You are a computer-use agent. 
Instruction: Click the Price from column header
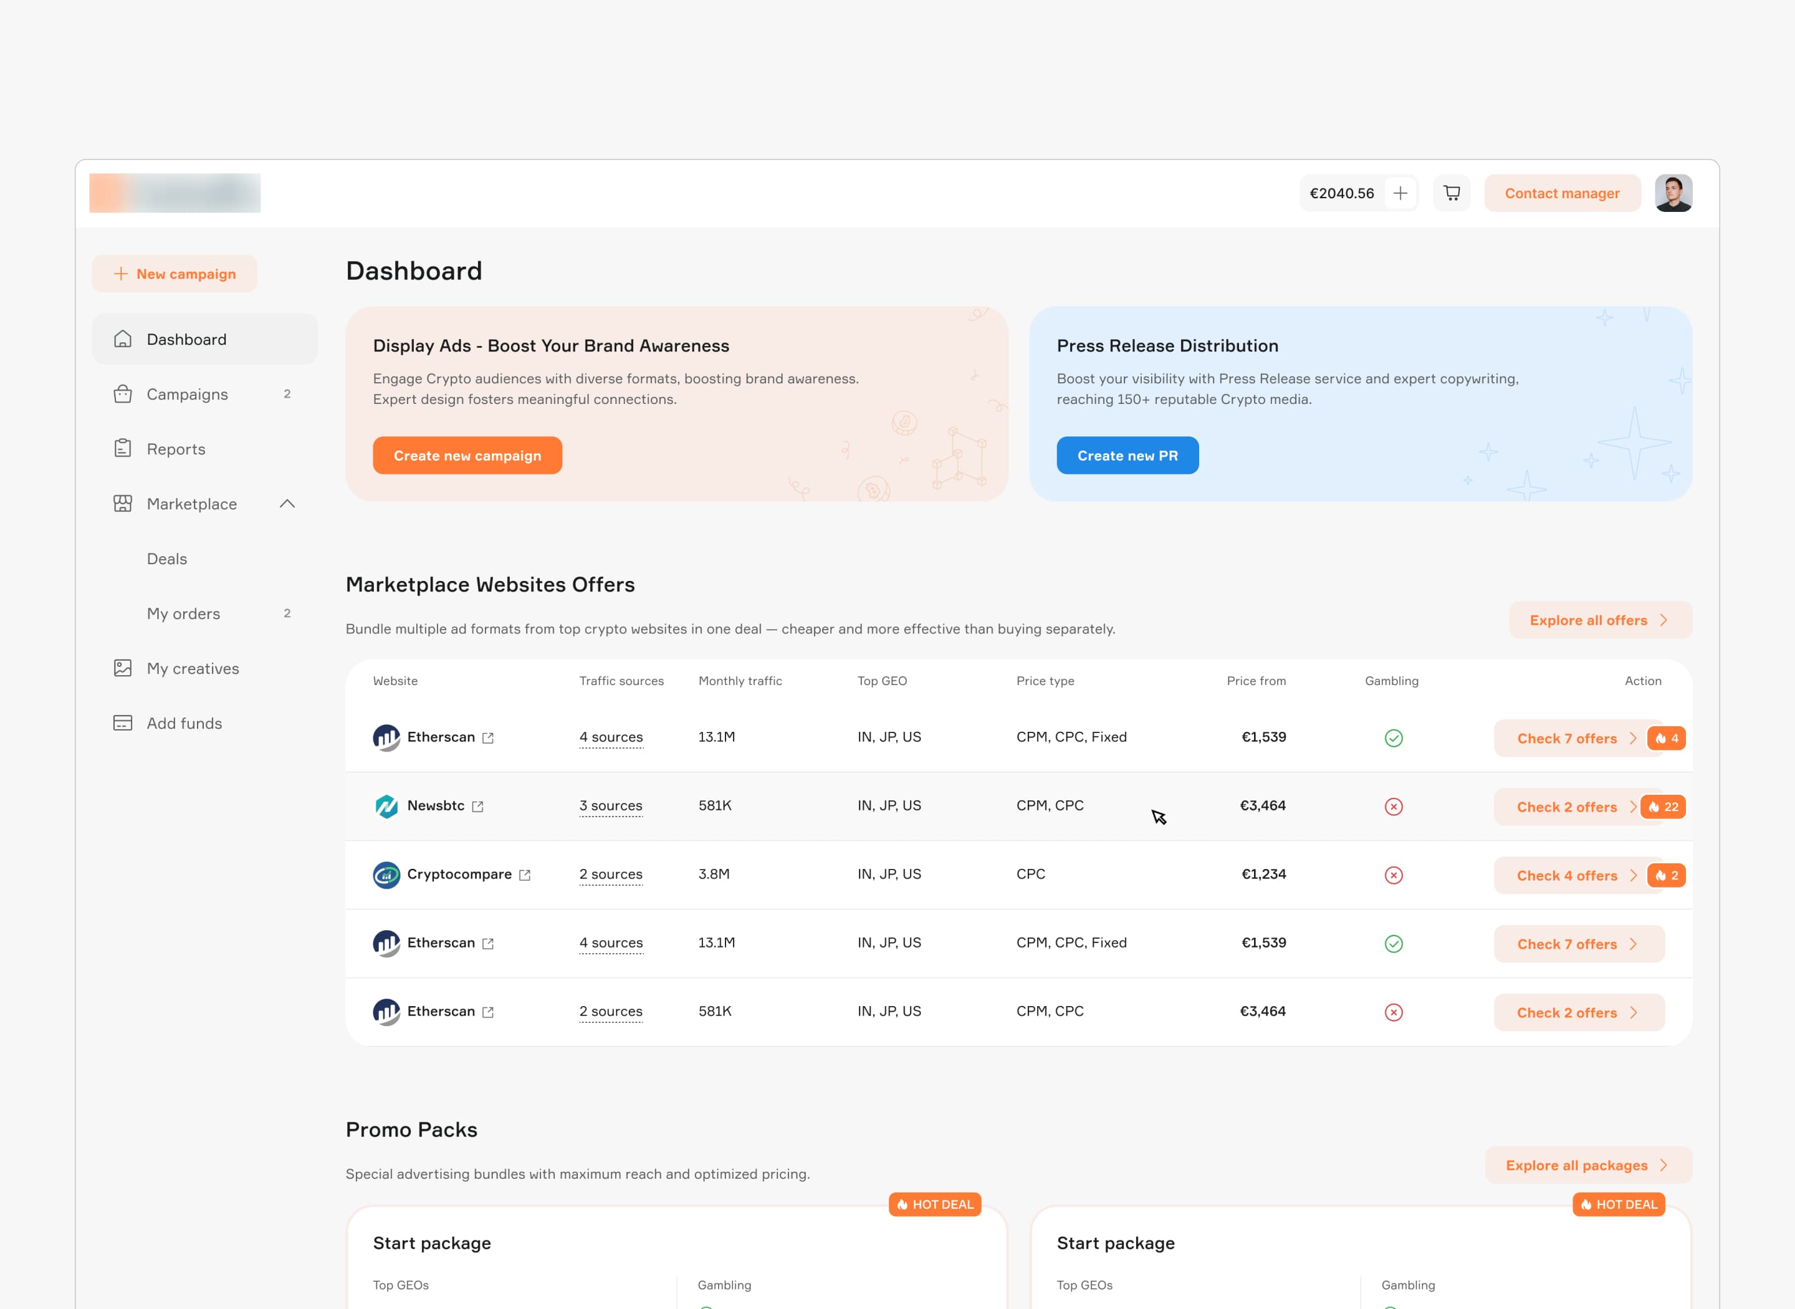pos(1255,681)
